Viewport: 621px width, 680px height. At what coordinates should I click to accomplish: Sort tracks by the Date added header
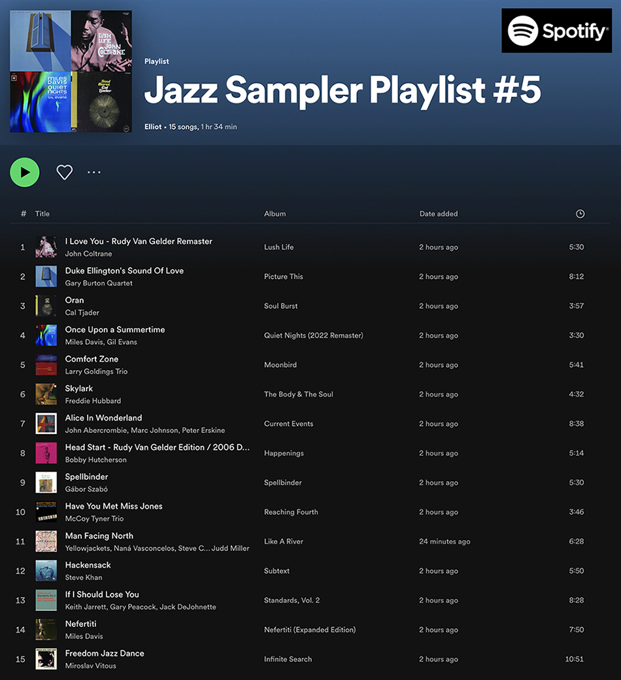click(439, 214)
